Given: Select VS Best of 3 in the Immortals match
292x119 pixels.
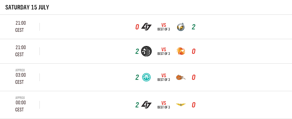Looking at the screenshot, I should point(164,77).
